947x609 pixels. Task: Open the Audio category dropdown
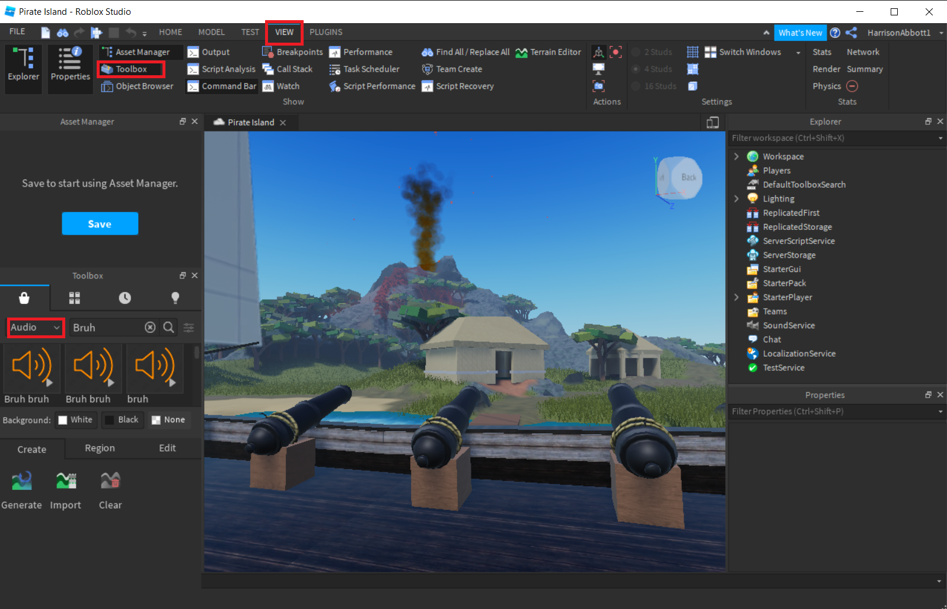tap(36, 328)
